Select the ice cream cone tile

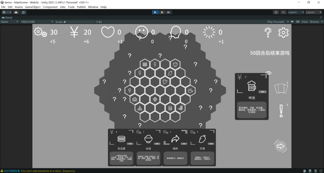(130, 90)
